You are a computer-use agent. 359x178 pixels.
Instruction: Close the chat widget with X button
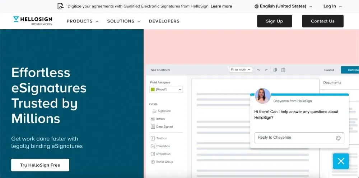341,161
